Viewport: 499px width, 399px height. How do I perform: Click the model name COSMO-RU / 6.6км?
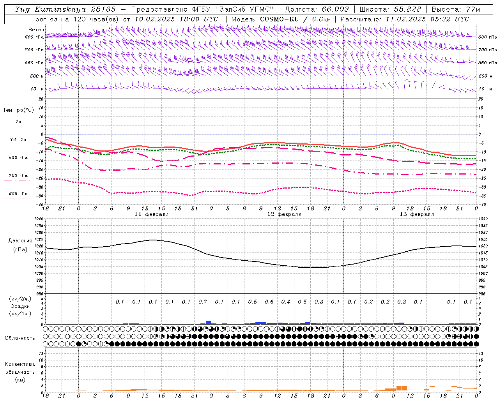(x=296, y=19)
